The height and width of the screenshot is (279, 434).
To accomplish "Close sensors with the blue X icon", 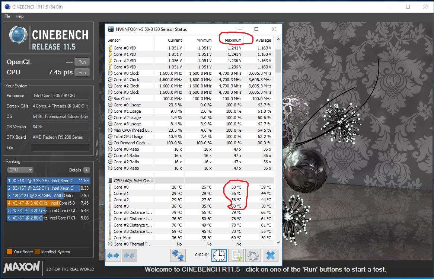I will (x=271, y=256).
